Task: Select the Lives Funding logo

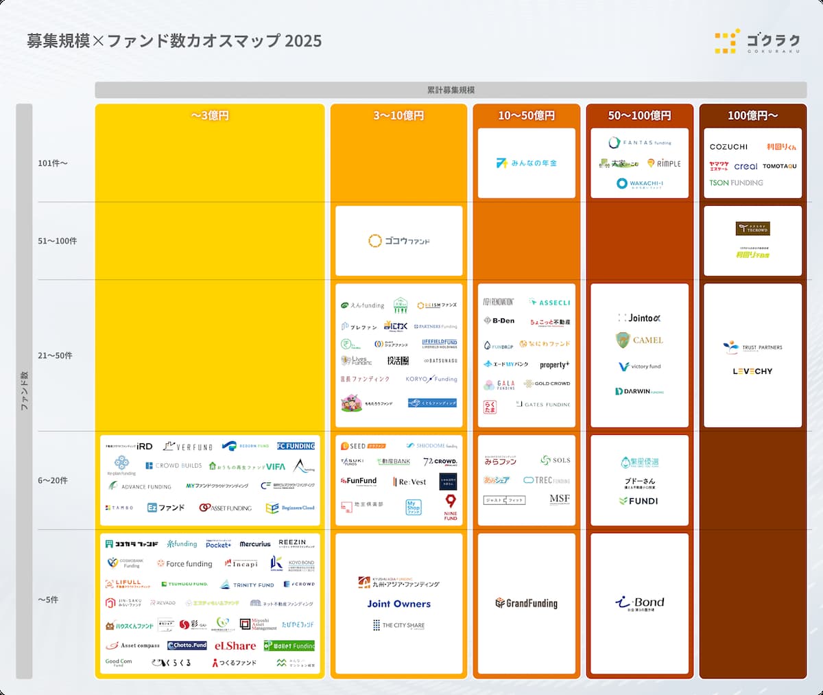Action: (357, 361)
